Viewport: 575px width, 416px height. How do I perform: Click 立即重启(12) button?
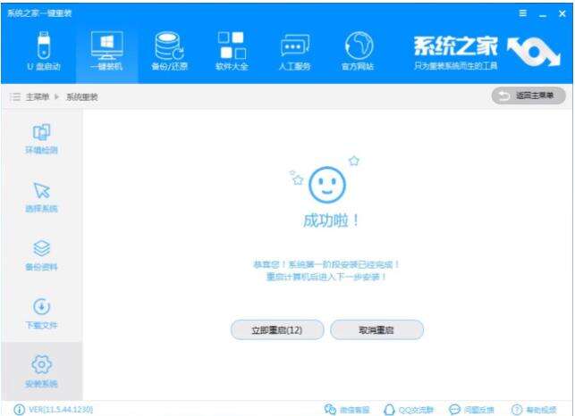277,330
